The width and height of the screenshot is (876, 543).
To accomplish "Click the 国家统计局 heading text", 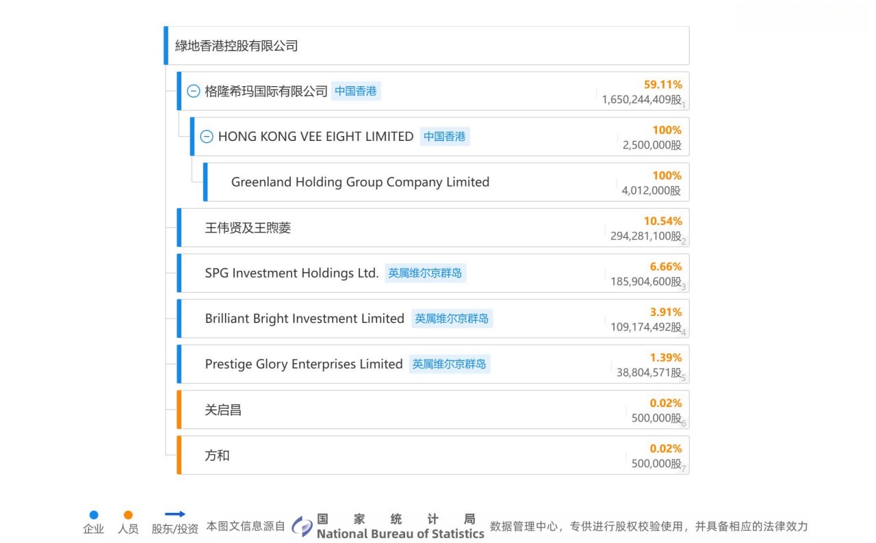I will tap(396, 519).
